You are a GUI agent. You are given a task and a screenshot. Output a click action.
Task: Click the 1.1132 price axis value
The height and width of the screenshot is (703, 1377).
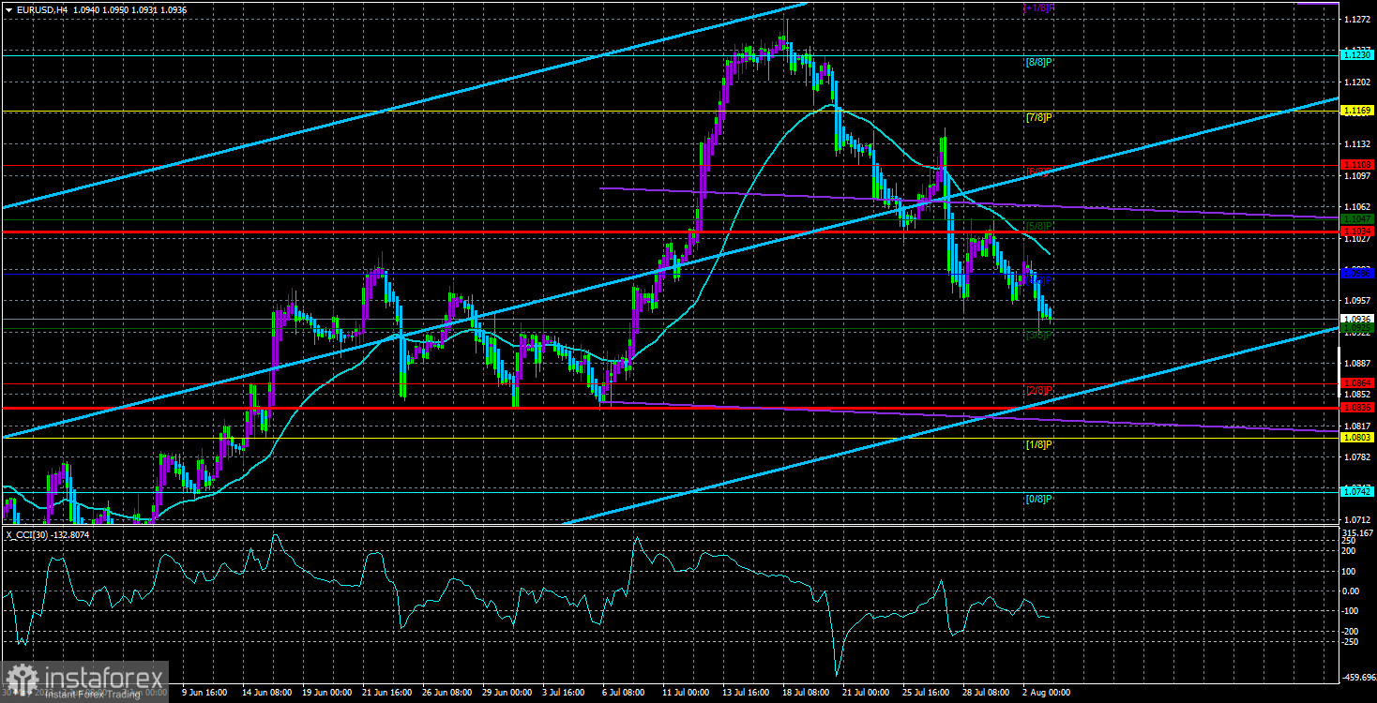(1357, 144)
